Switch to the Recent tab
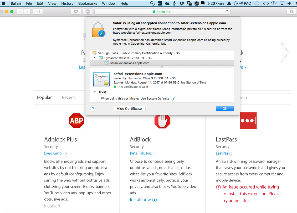The width and height of the screenshot is (297, 213). point(68,97)
